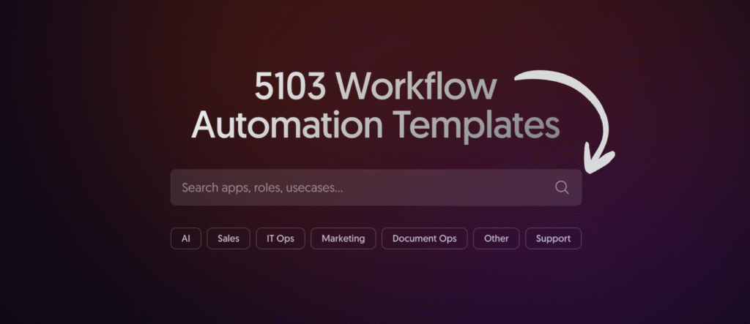Focus the 'Search apps, roles, usecases...' field
750x324 pixels.
point(376,187)
